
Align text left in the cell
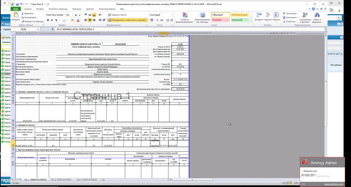tap(86, 20)
